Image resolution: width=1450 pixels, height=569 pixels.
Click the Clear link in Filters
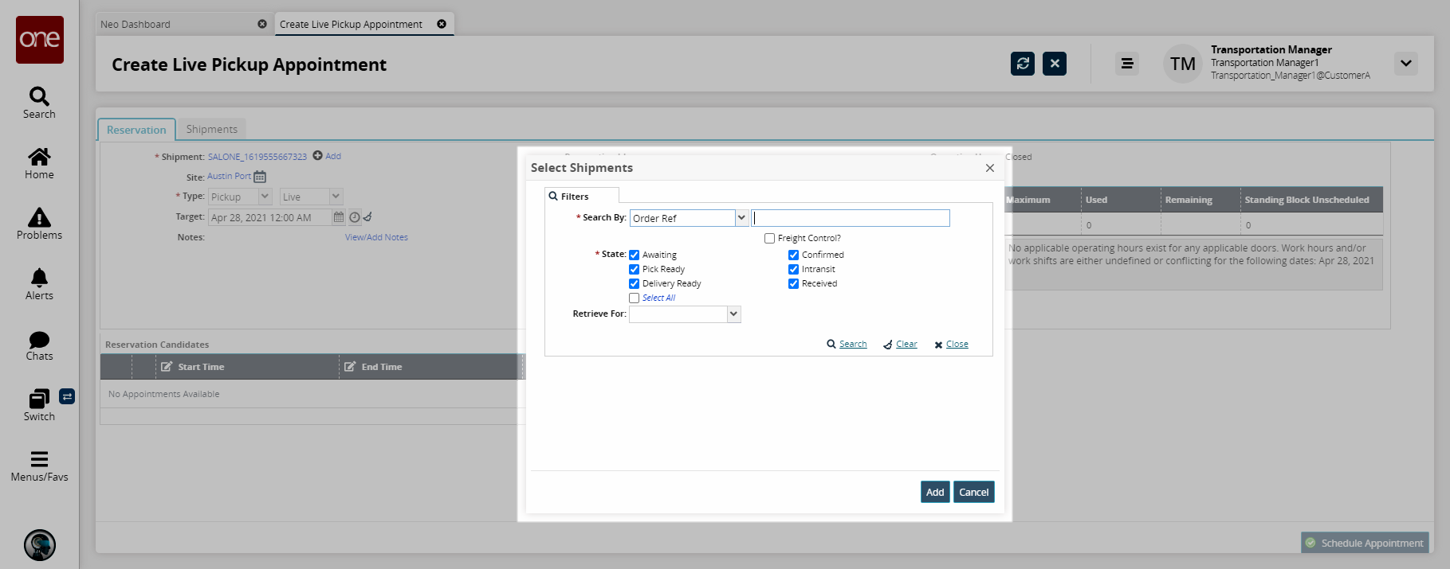click(x=906, y=345)
